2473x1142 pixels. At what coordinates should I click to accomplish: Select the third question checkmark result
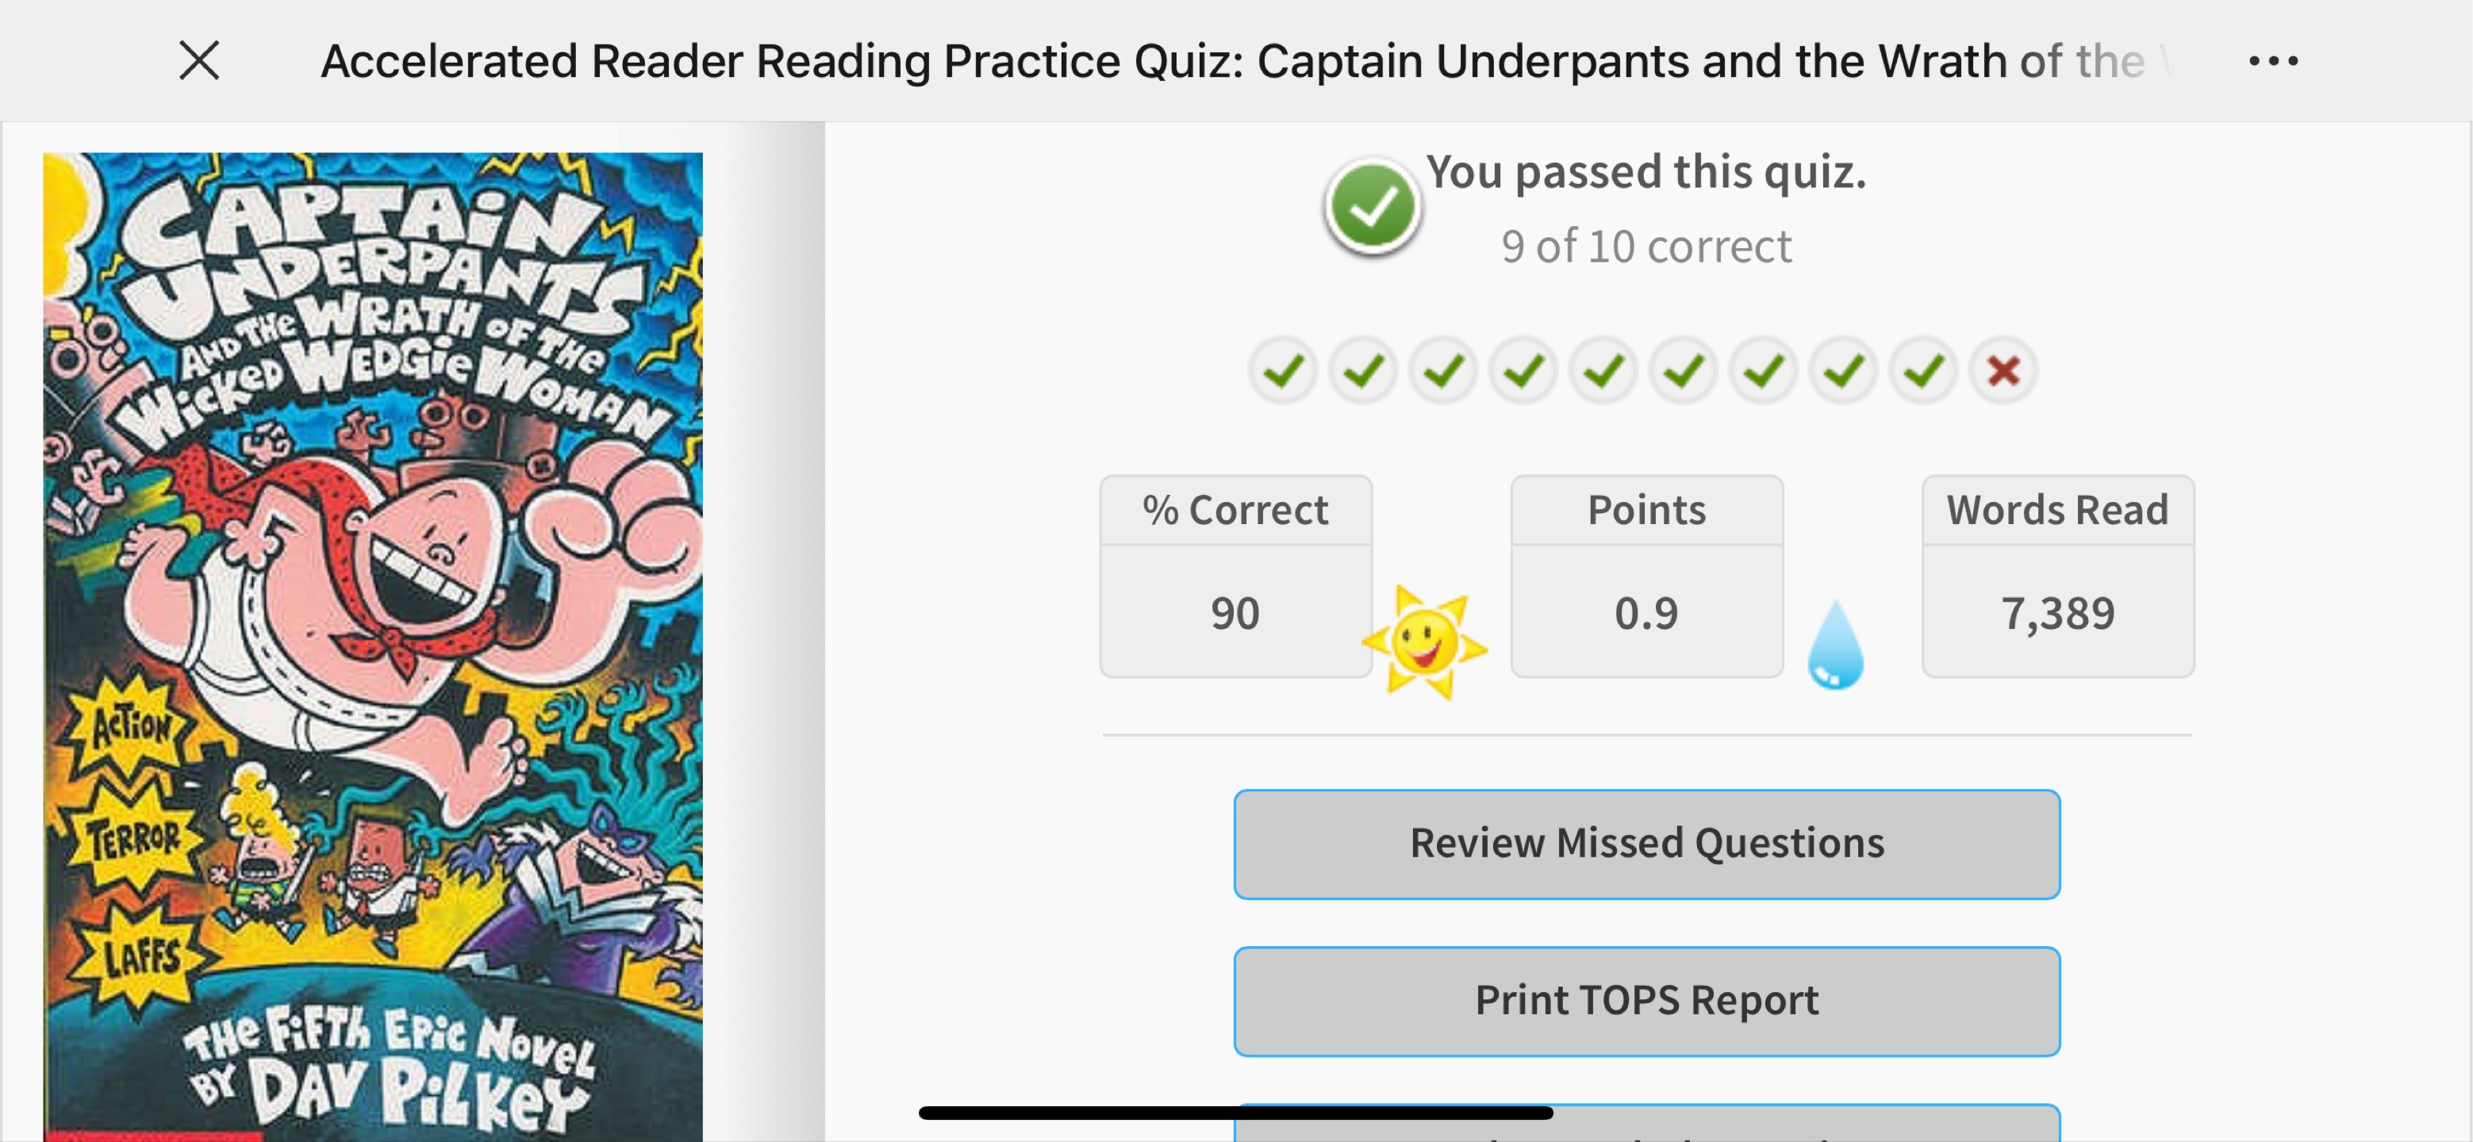coord(1443,370)
